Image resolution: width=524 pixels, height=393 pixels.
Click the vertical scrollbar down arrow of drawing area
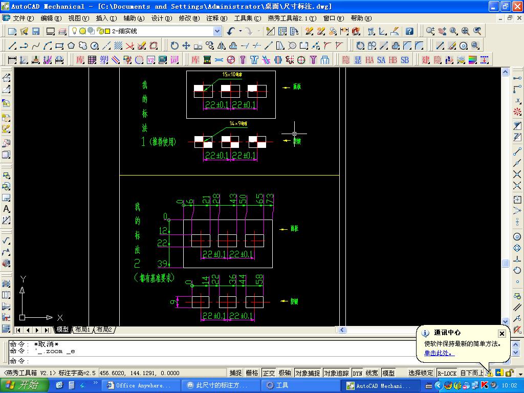tap(505, 321)
